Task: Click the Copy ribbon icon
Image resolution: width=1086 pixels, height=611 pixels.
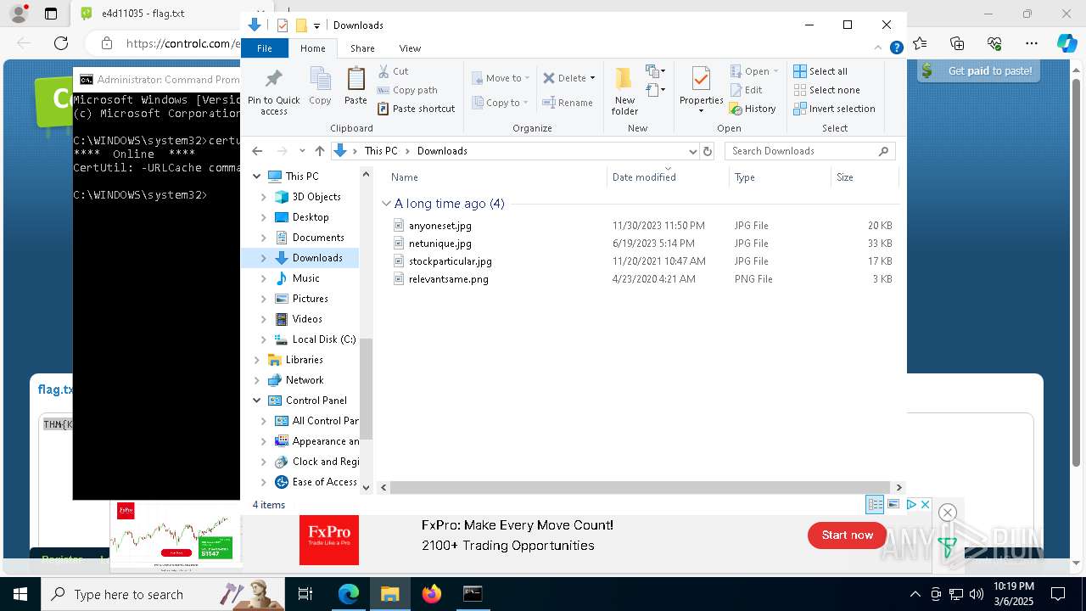Action: coord(320,86)
